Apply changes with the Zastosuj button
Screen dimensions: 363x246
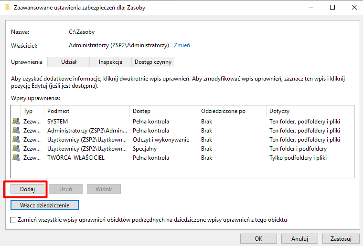(x=341, y=238)
